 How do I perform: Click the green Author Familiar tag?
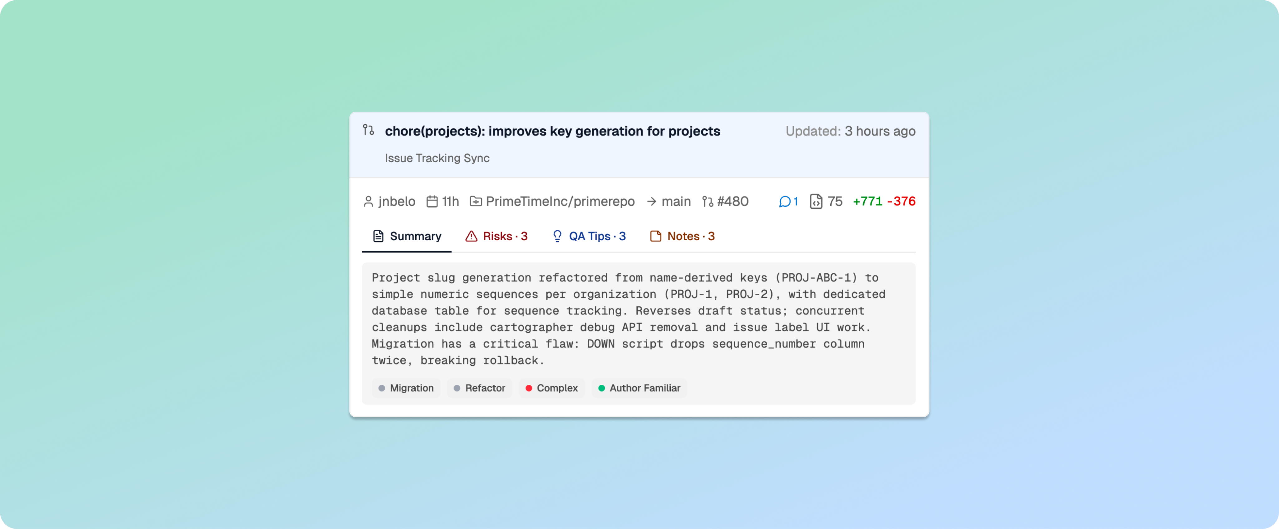(x=639, y=388)
